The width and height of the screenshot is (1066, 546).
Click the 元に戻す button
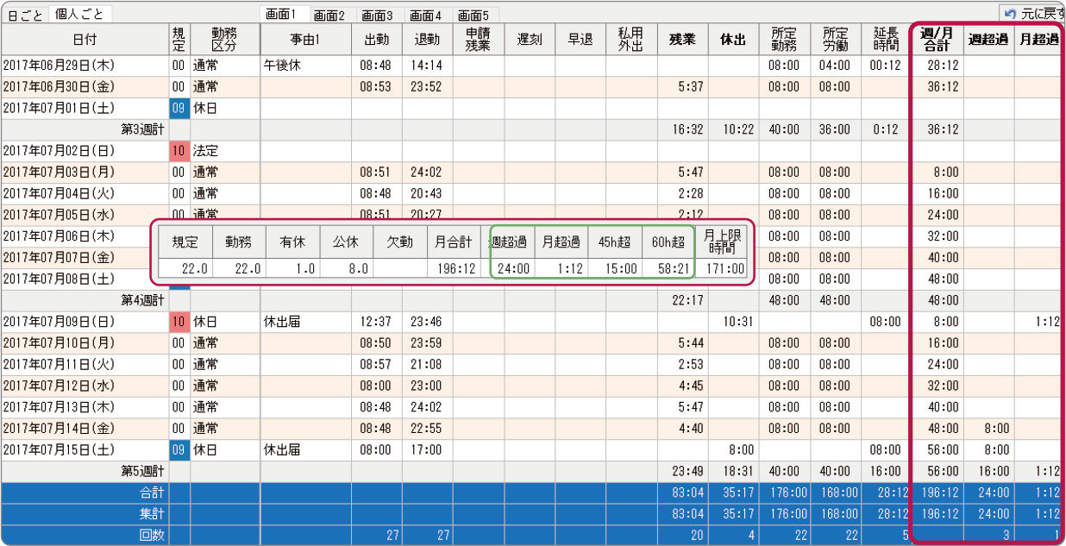[1032, 14]
